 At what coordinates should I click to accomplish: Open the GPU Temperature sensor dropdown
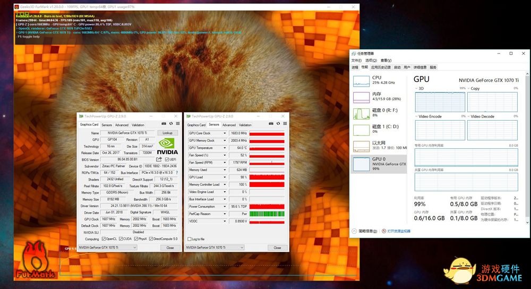[x=225, y=148]
